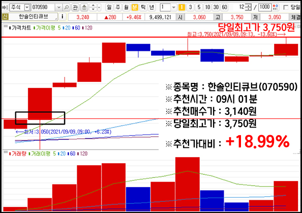Click the round icon beside 관 button
The image size is (302, 213).
[84, 8]
